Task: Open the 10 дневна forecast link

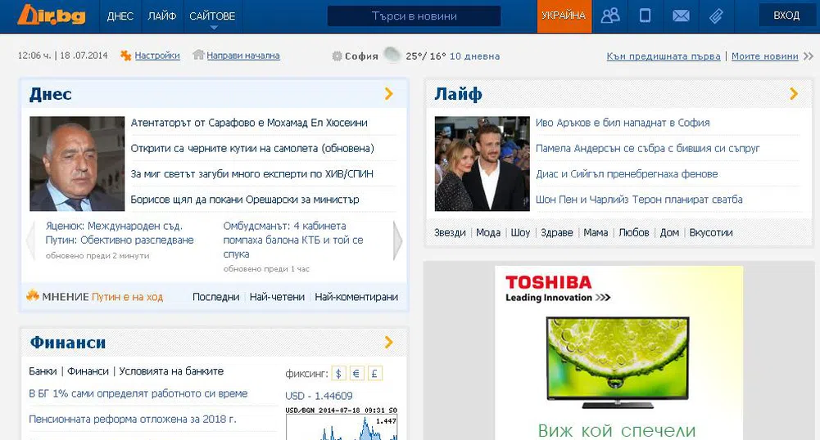Action: (x=474, y=56)
